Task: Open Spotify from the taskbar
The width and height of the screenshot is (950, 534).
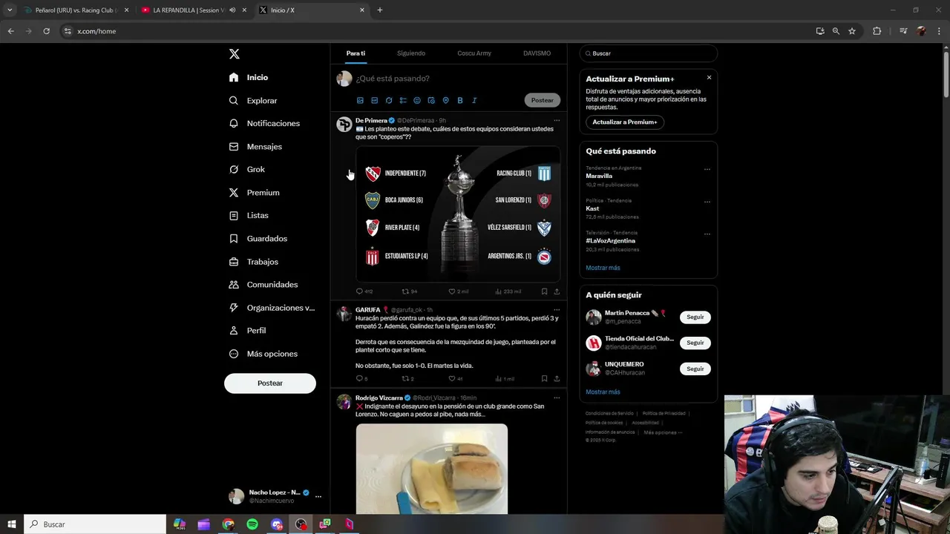Action: (252, 524)
